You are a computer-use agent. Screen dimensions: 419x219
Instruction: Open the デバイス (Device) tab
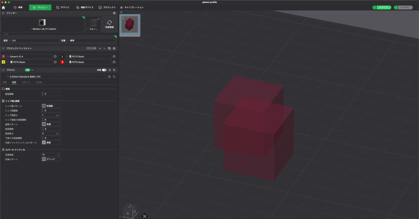pyautogui.click(x=63, y=7)
